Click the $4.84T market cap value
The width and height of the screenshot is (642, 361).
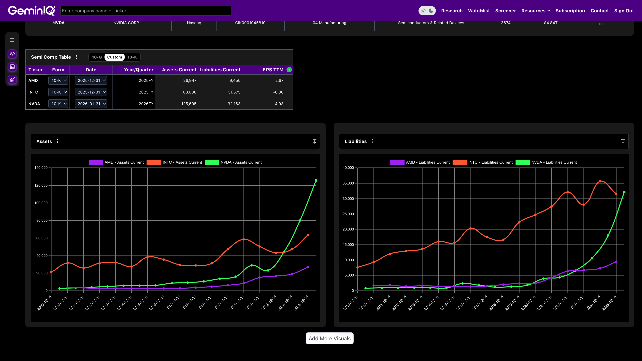[x=551, y=23]
